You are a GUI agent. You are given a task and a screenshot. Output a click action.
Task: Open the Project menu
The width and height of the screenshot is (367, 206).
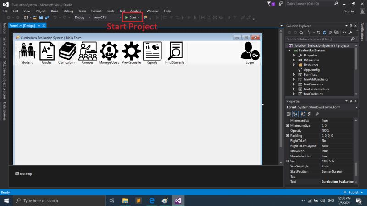(40, 11)
